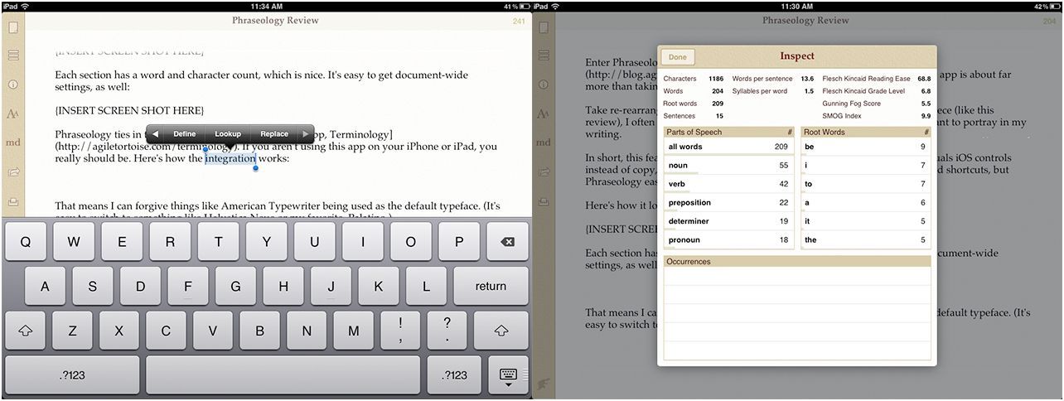Image resolution: width=1064 pixels, height=401 pixels.
Task: Tap the 'Phraseology Review' title in the left screen
Action: (276, 20)
